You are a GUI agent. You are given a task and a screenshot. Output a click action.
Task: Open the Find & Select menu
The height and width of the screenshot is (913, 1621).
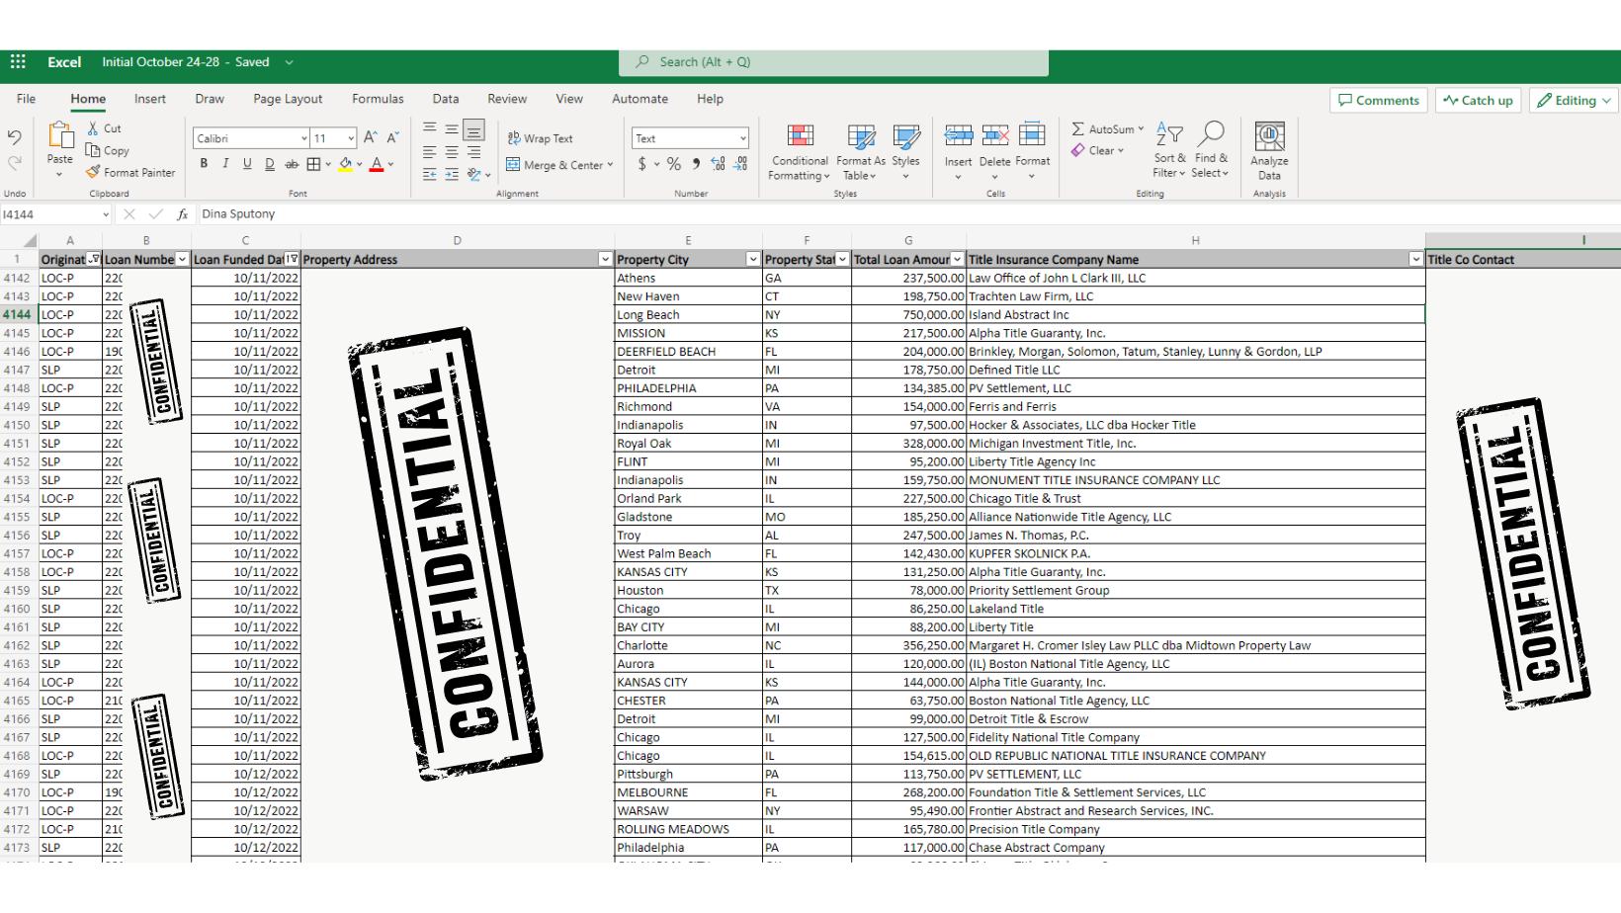tap(1211, 150)
